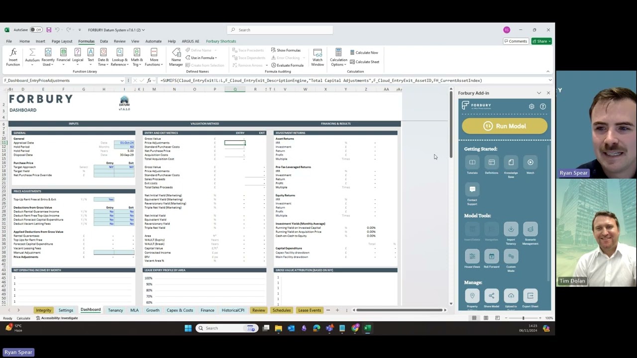Collapse the ribbon with chevron
Image resolution: width=637 pixels, height=358 pixels.
(x=548, y=72)
